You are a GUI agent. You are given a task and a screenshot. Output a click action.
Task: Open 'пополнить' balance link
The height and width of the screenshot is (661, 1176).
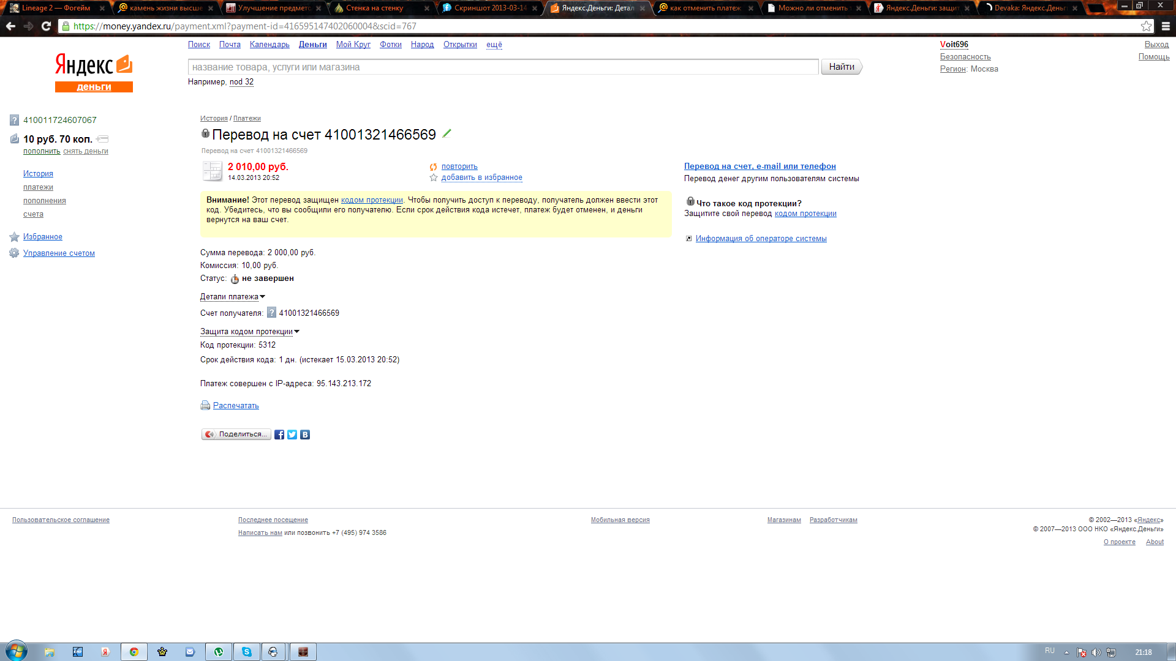42,151
